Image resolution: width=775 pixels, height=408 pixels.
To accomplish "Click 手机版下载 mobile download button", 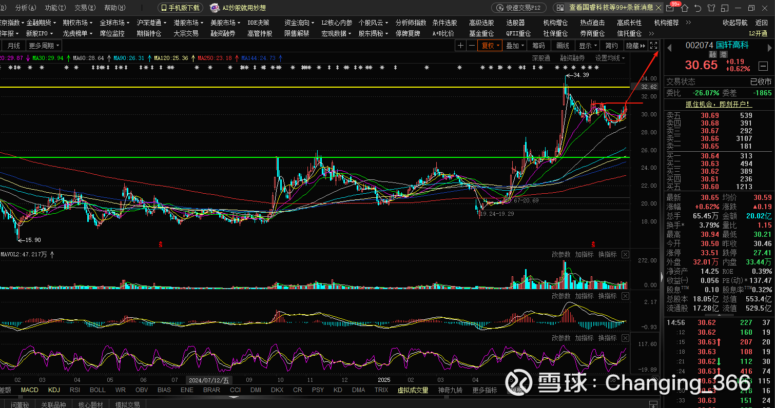I will pos(180,8).
